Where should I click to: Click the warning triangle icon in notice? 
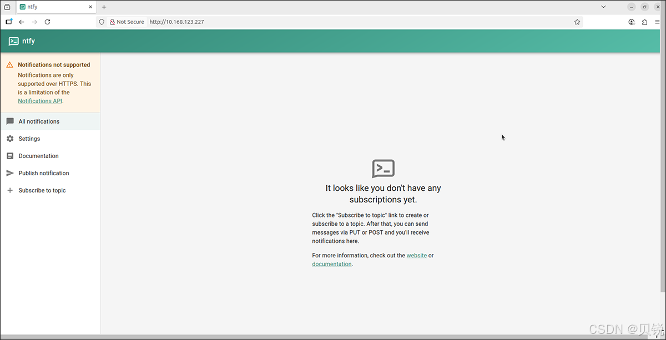coord(9,65)
